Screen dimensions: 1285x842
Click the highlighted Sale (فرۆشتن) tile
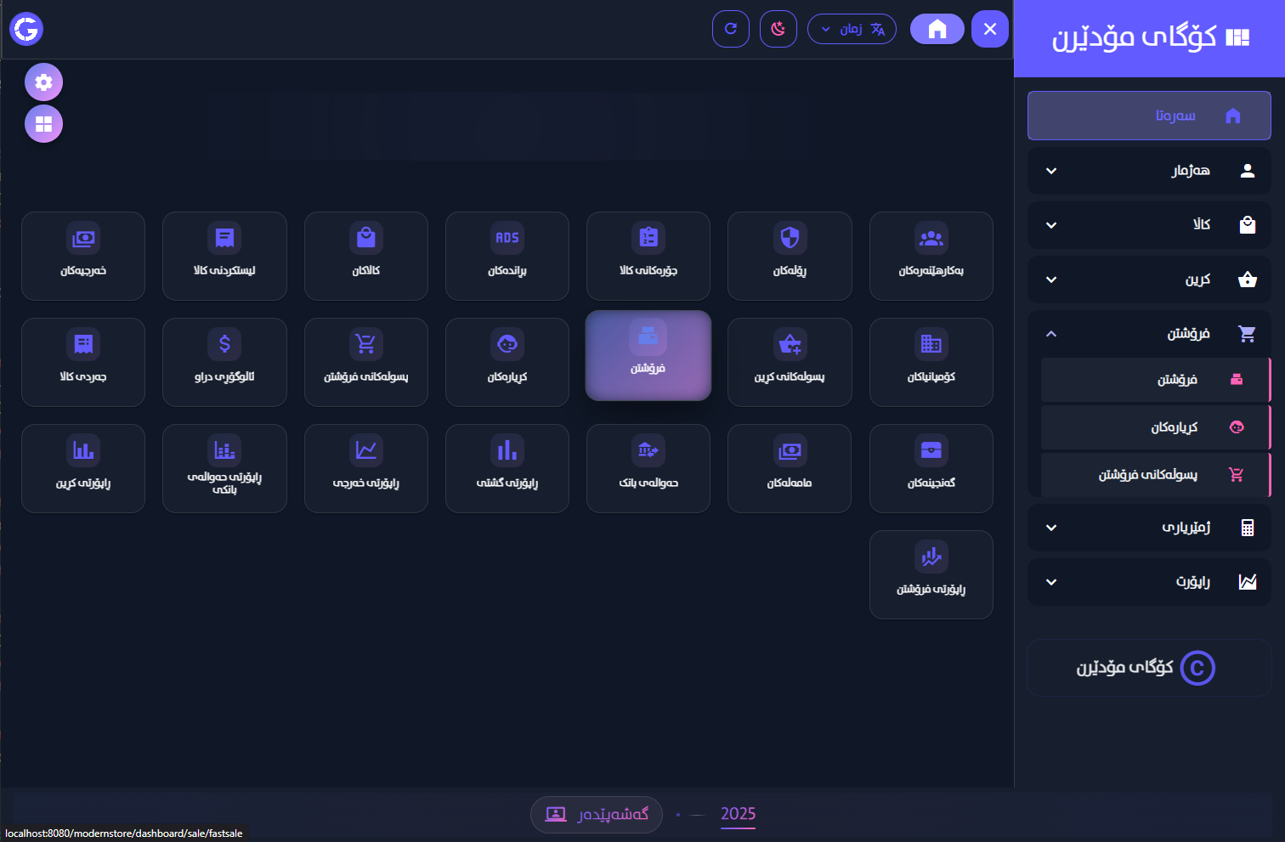(648, 355)
